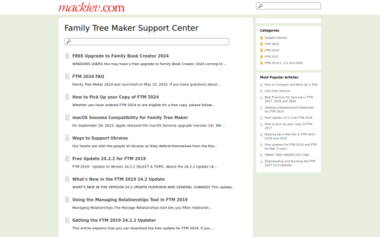Click snippet text starting 'WINDOWS USERS You may have'
This screenshot has width=380, height=237.
click(x=149, y=64)
